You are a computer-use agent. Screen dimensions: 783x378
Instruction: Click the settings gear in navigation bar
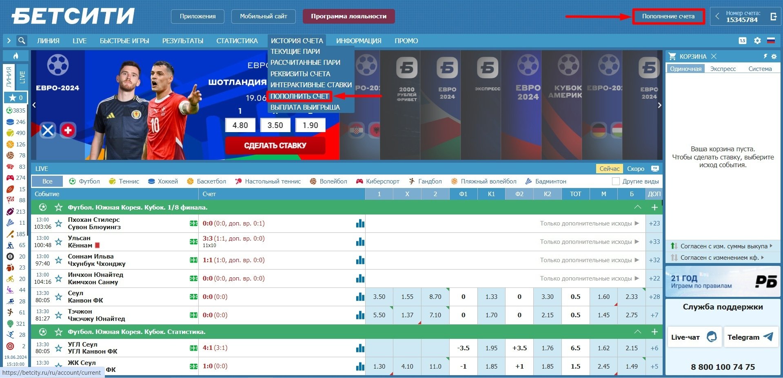pos(757,41)
